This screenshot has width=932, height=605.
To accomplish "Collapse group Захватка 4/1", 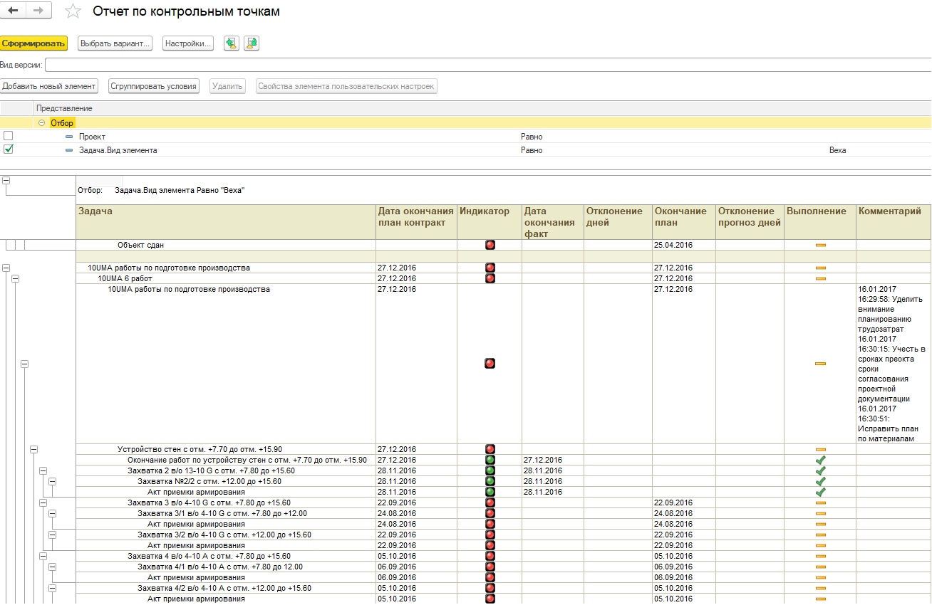I will [52, 567].
